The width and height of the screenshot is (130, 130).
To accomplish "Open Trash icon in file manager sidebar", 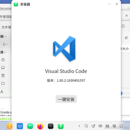I will coord(3,76).
